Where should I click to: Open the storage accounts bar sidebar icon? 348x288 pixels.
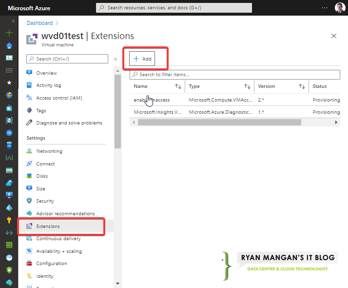click(x=9, y=170)
